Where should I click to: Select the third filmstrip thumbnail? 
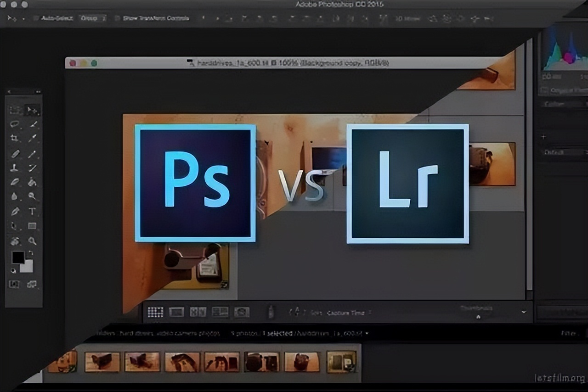point(142,362)
